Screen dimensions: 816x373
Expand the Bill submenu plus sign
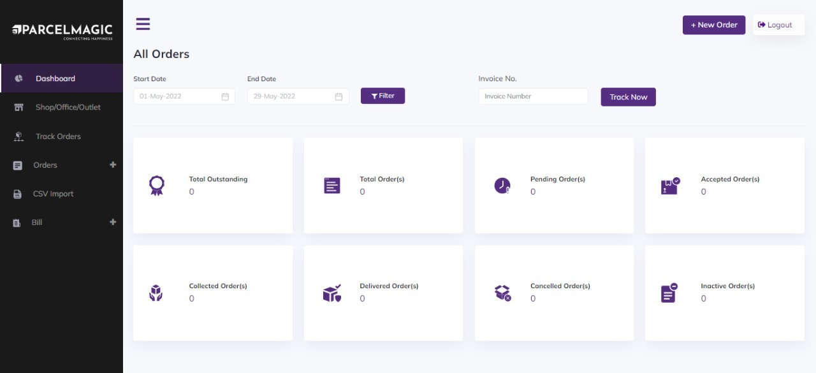(x=113, y=222)
